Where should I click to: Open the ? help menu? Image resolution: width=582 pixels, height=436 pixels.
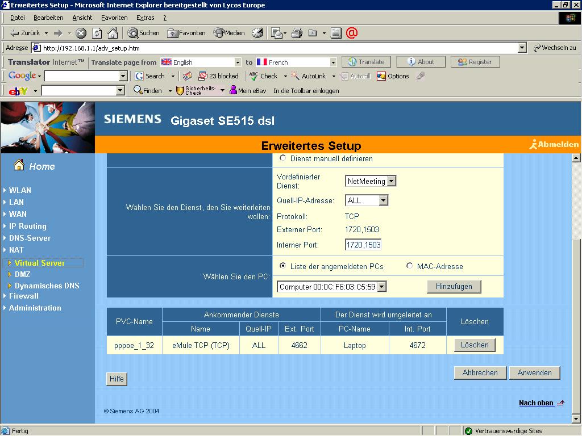[x=165, y=18]
